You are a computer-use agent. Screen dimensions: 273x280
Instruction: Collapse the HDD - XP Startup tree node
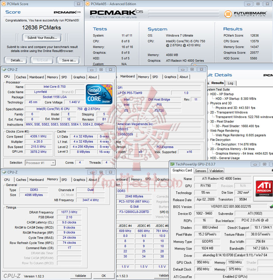[x=208, y=94]
